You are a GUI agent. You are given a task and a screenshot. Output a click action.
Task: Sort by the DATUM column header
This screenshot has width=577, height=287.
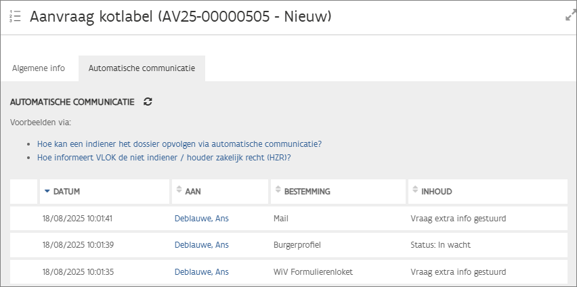[x=66, y=192]
